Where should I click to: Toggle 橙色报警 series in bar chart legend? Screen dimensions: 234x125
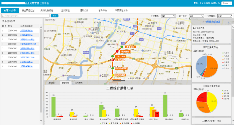coord(124,123)
